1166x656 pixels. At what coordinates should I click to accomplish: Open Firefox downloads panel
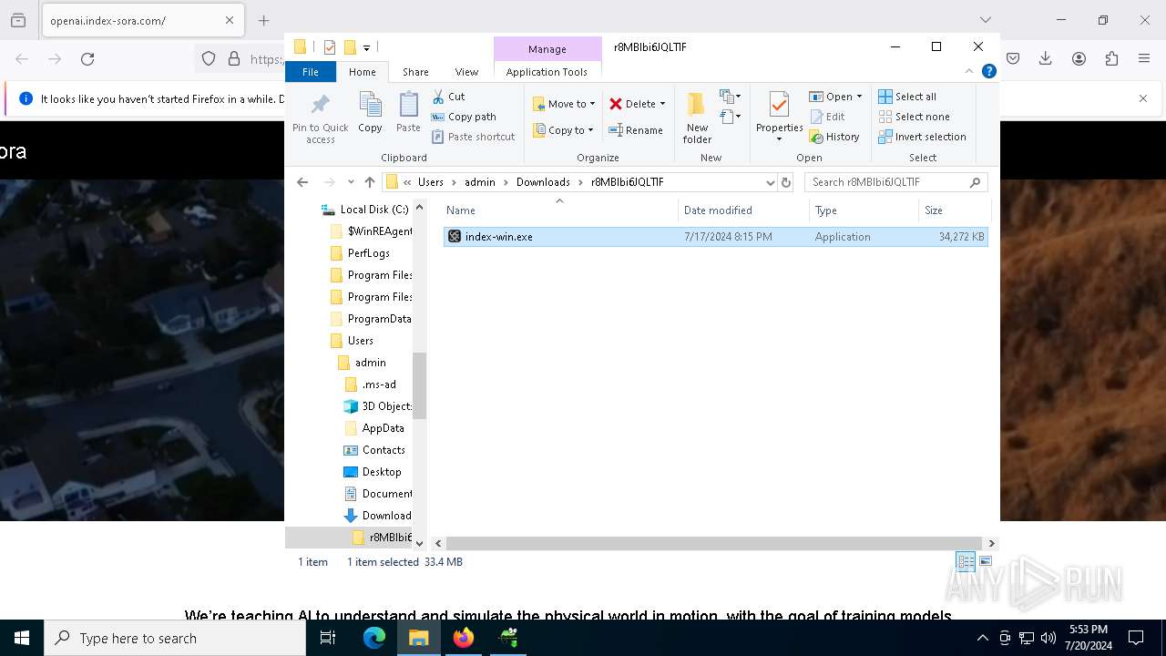(x=1046, y=59)
